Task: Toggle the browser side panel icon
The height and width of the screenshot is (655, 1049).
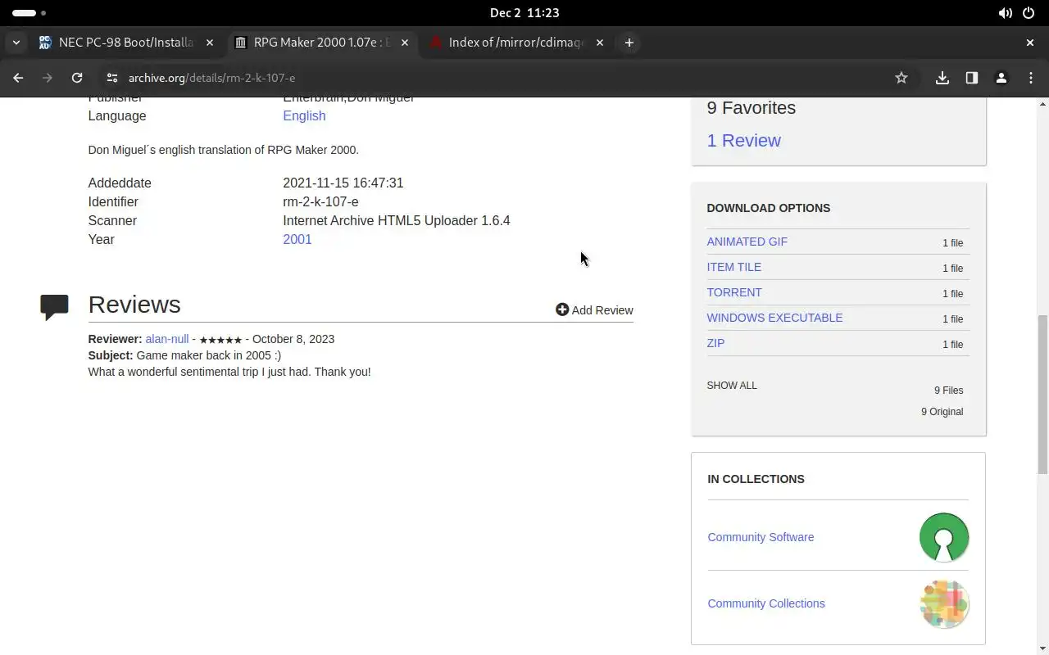Action: (972, 78)
